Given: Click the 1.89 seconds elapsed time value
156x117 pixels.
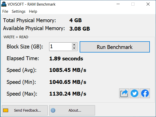Looking at the screenshot, I should (x=66, y=59).
